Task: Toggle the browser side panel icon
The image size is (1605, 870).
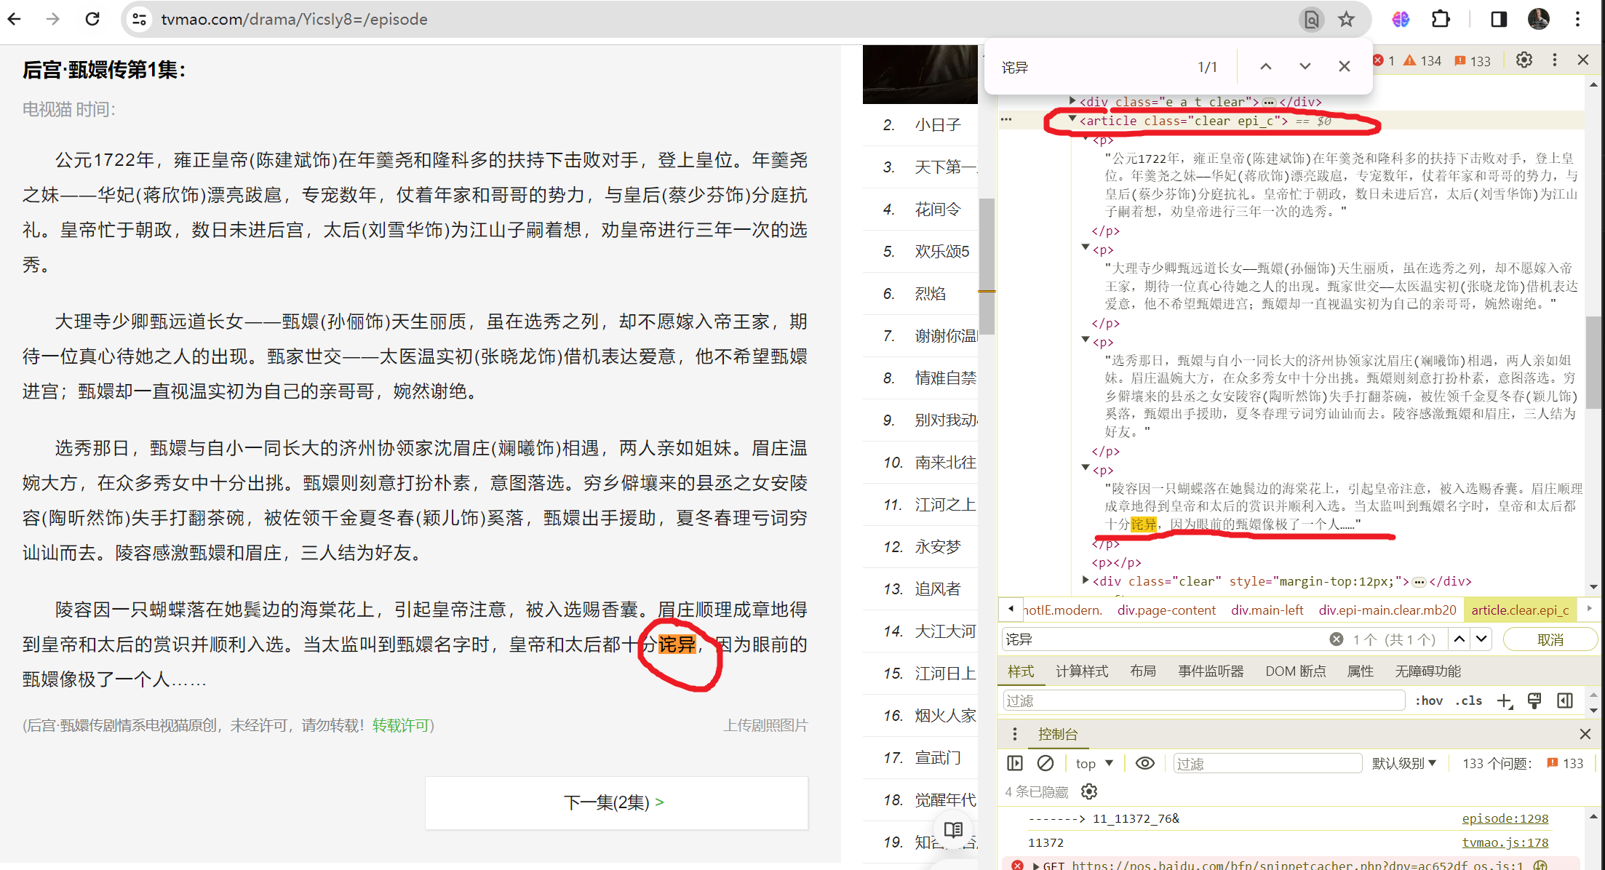Action: click(1498, 19)
